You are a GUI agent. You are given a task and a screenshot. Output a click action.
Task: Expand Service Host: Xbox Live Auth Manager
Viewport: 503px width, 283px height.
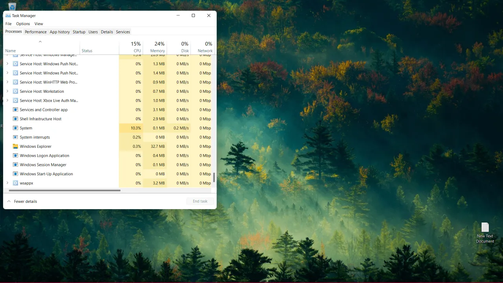pos(7,101)
